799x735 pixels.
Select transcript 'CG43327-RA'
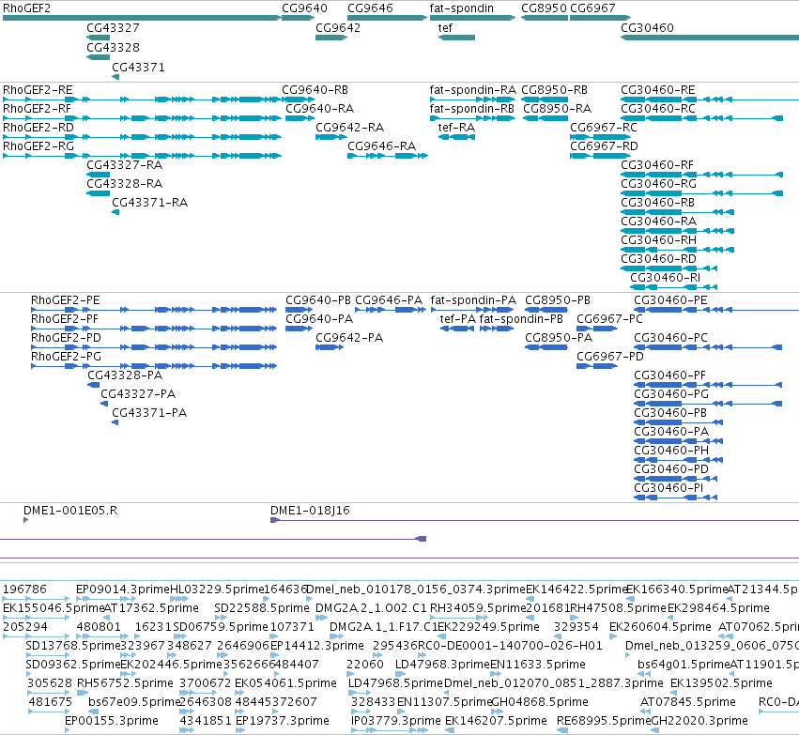click(124, 165)
